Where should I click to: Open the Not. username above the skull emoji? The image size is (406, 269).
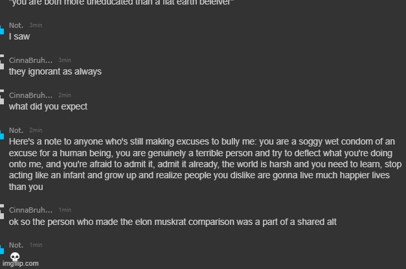pyautogui.click(x=16, y=245)
